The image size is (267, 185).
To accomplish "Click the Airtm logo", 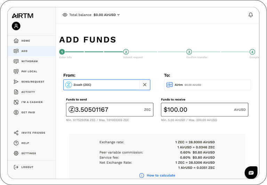I will [23, 16].
